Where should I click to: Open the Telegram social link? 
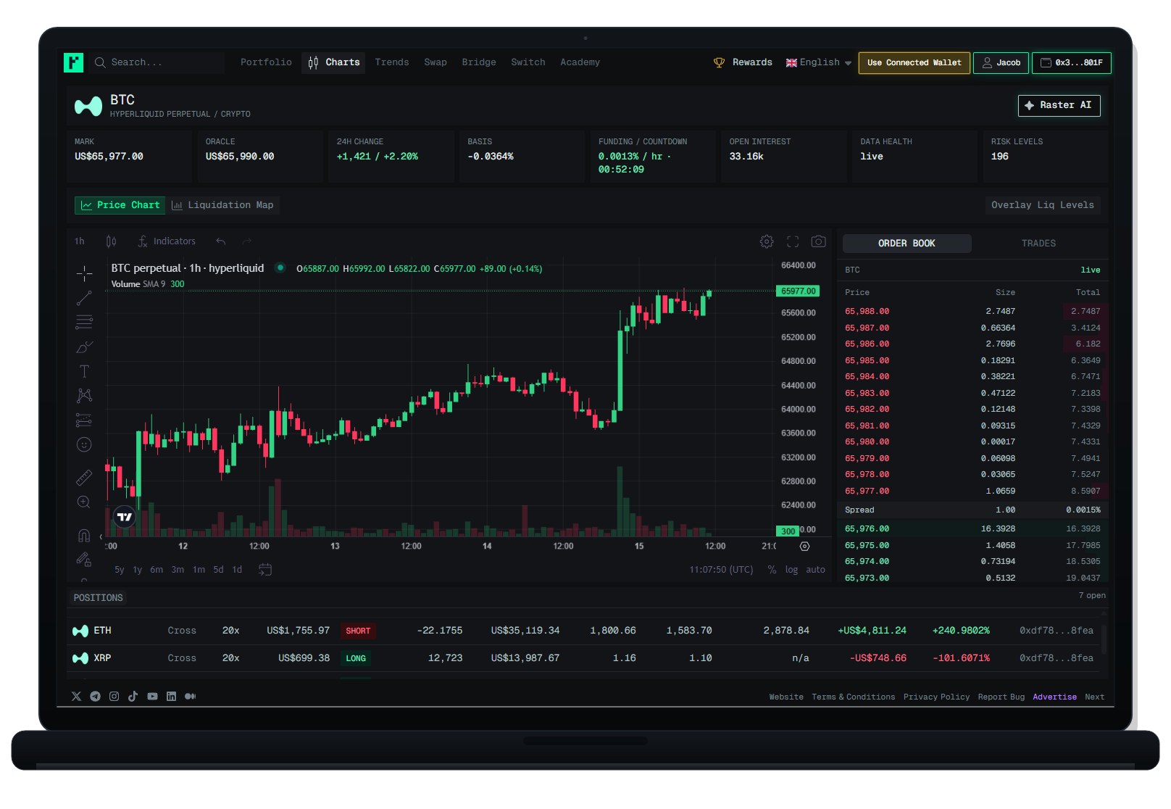pyautogui.click(x=95, y=697)
